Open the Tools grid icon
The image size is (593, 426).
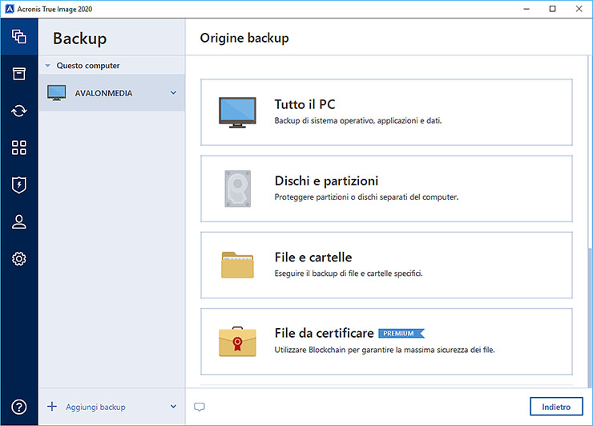19,148
